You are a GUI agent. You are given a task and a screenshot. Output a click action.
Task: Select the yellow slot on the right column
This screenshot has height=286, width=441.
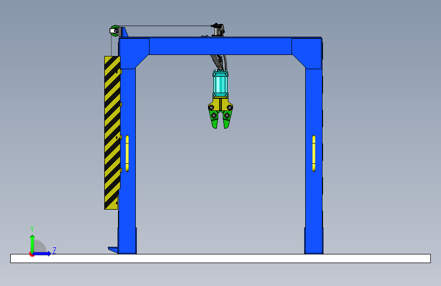[314, 153]
